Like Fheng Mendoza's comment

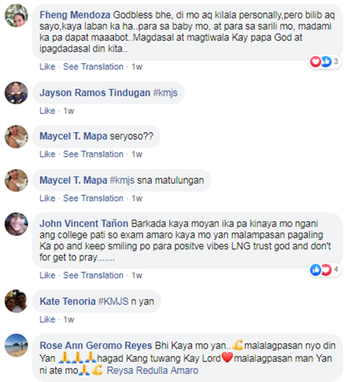click(48, 67)
